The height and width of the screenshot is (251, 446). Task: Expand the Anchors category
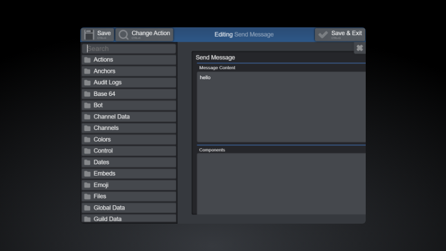tap(104, 71)
